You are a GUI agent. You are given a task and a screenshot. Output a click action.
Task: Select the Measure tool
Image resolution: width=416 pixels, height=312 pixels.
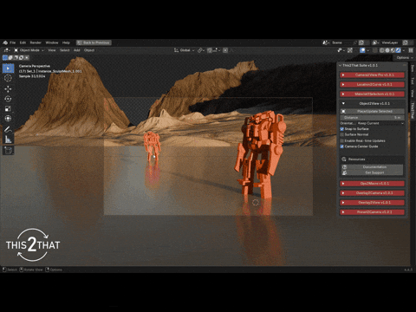click(8, 140)
